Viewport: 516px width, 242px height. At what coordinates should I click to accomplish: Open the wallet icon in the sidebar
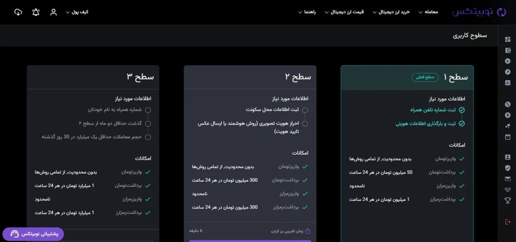(507, 51)
